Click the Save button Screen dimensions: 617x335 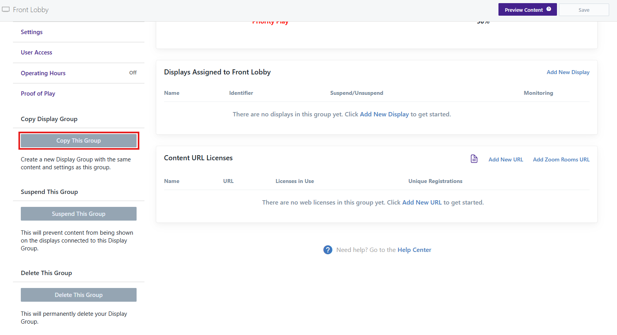pyautogui.click(x=584, y=10)
